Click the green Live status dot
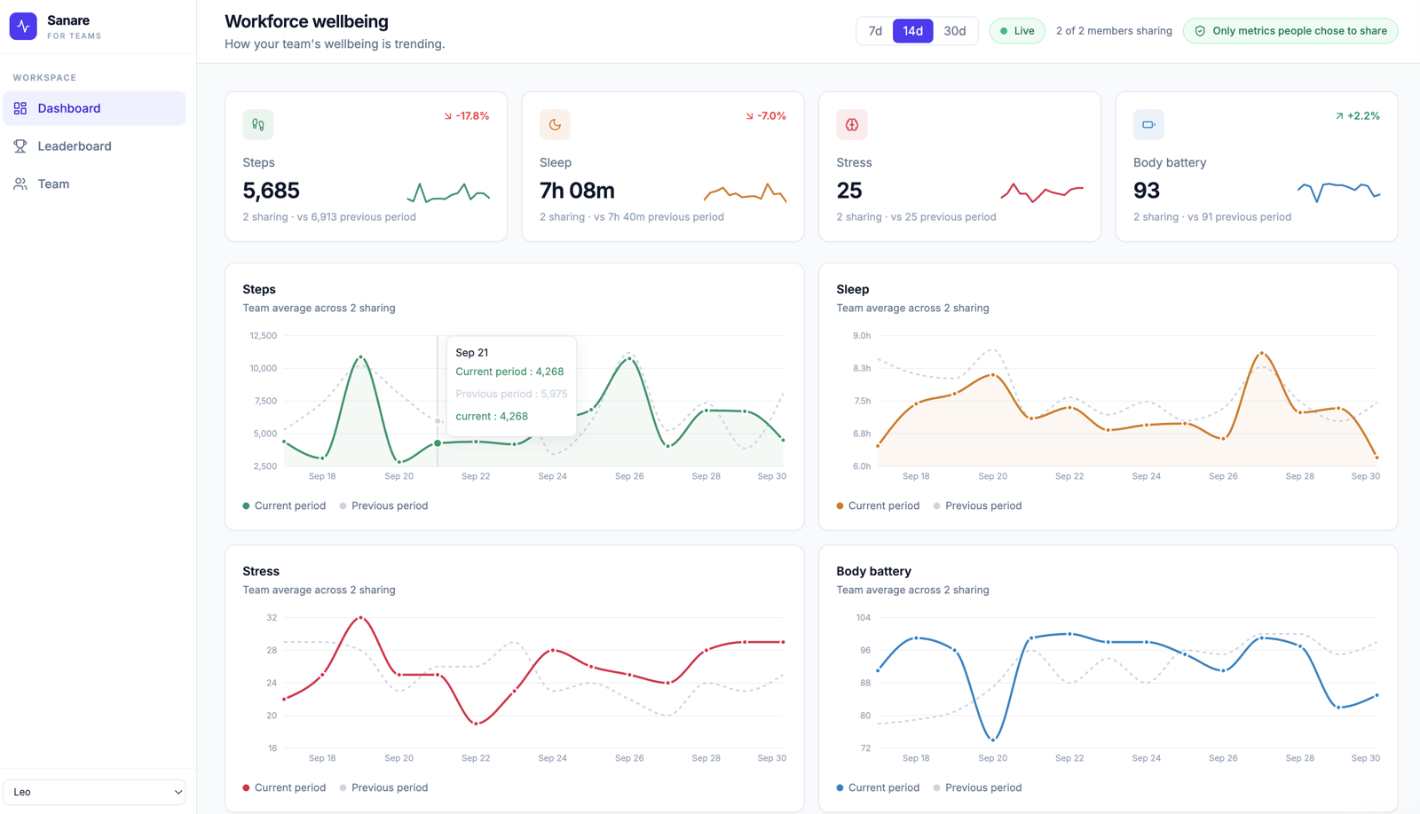This screenshot has width=1420, height=814. coord(1004,31)
